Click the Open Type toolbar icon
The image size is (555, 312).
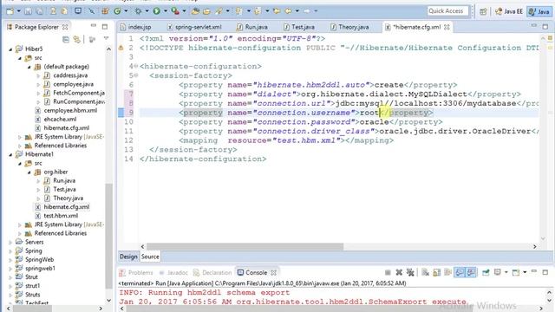click(195, 11)
